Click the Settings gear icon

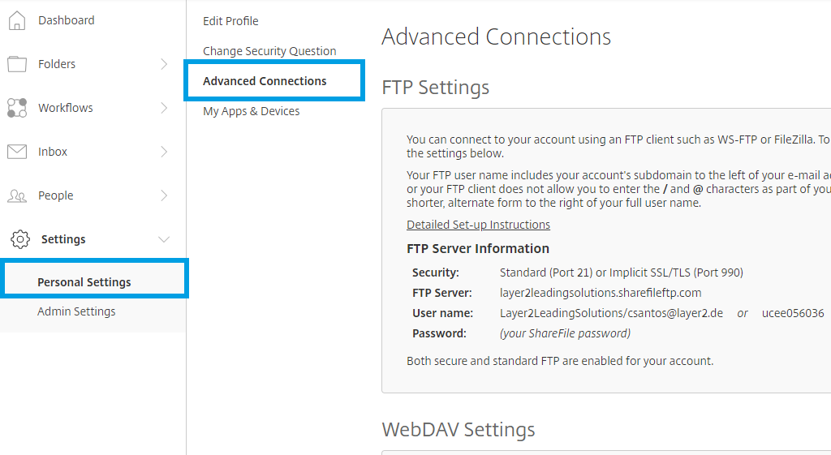point(19,239)
